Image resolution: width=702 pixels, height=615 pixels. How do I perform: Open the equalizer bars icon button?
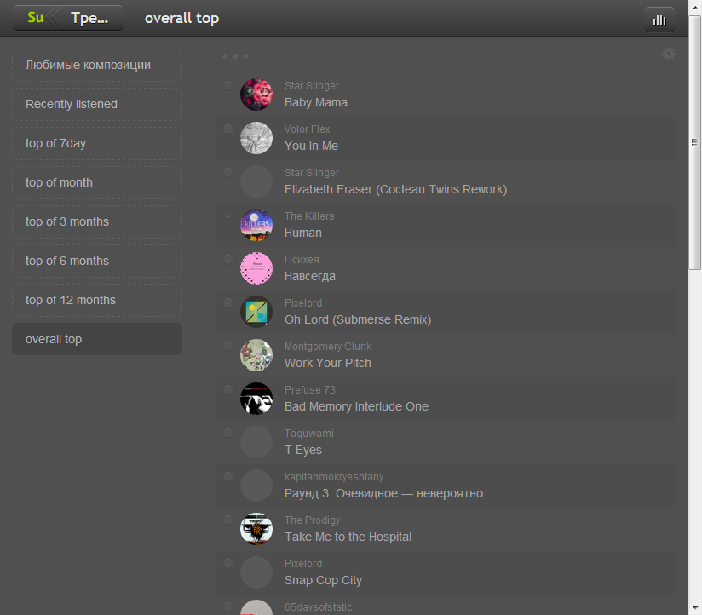(659, 20)
